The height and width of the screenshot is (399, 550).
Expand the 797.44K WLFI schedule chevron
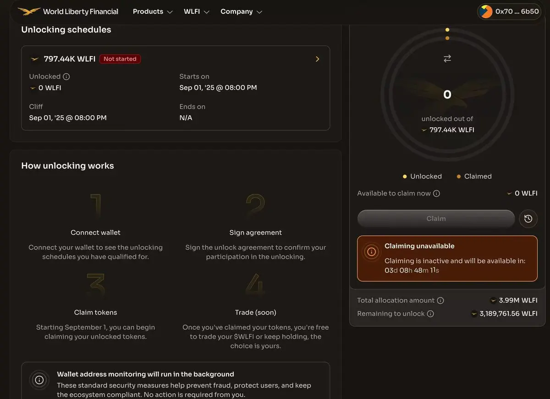click(317, 59)
